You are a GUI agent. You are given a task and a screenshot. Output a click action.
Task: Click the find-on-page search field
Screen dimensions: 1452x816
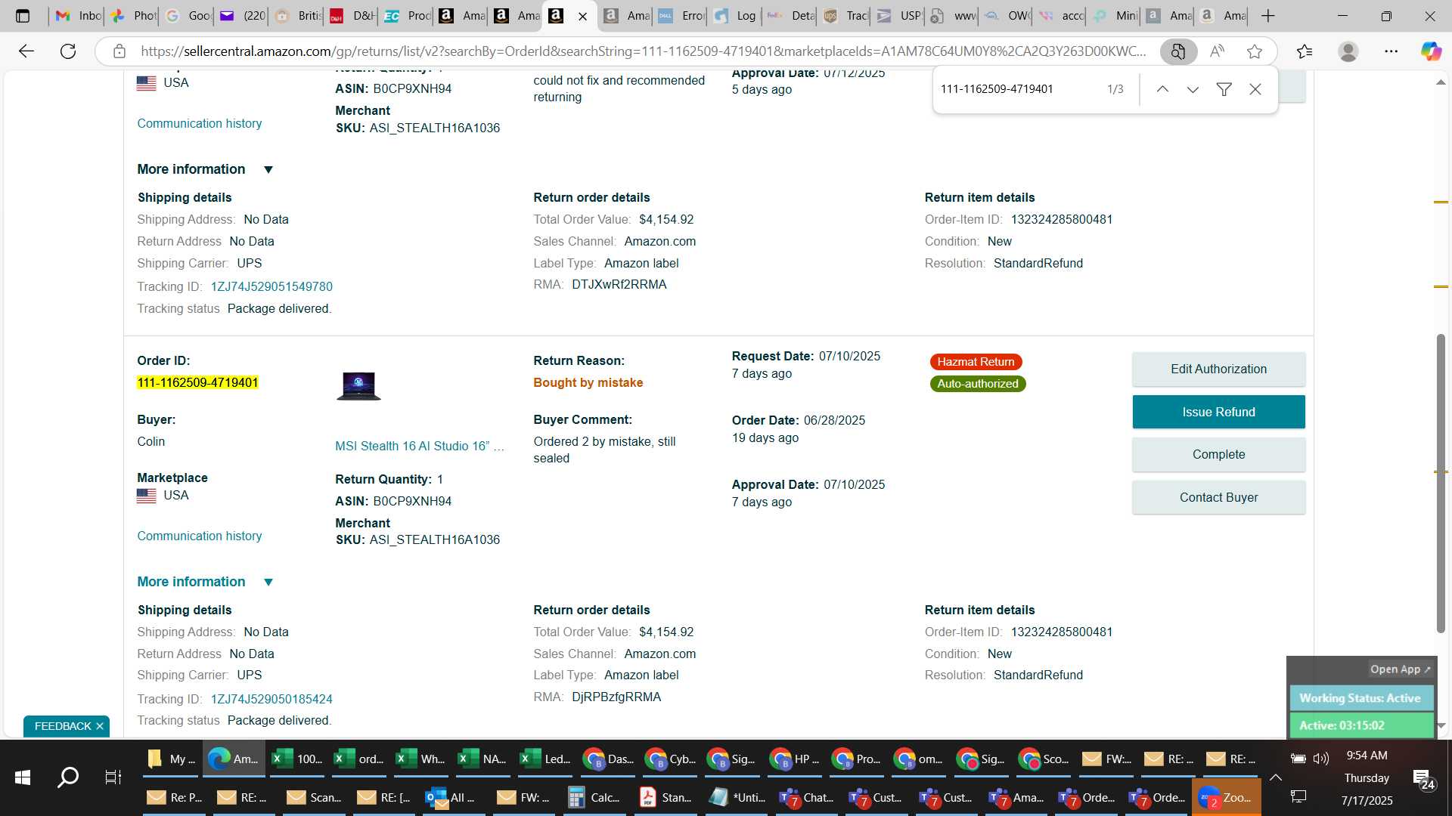pyautogui.click(x=1017, y=89)
